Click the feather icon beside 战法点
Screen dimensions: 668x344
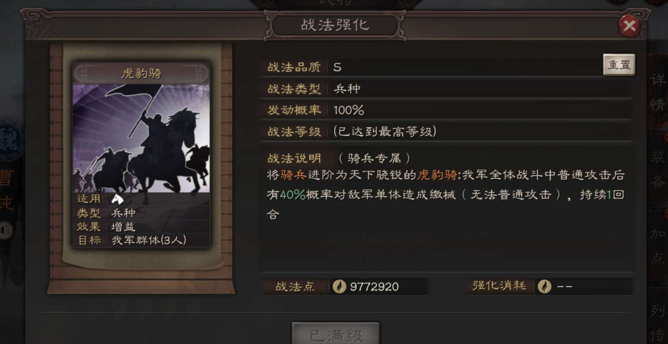339,287
